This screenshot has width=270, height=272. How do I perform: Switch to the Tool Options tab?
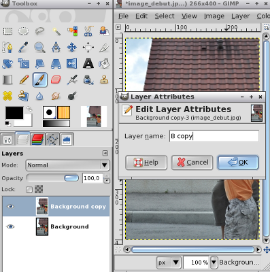pos(7,139)
